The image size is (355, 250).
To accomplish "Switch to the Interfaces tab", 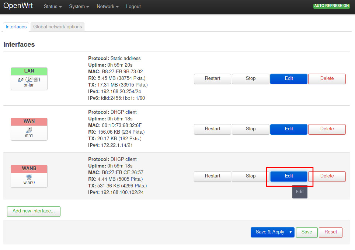I will click(16, 27).
